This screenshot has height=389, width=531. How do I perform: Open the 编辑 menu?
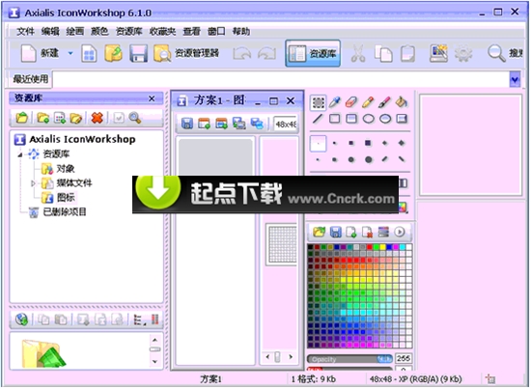pos(50,32)
